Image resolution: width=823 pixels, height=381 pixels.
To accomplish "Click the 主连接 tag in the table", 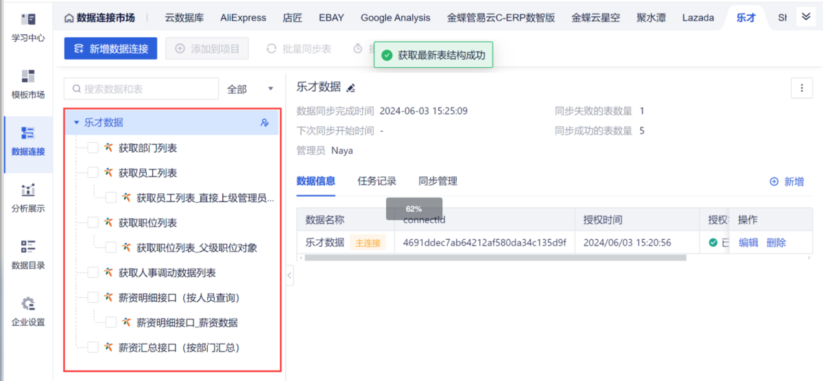I will click(x=368, y=243).
